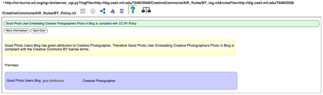
Task: Select the tetrahedron N3 view icon
Action: [x=113, y=11]
